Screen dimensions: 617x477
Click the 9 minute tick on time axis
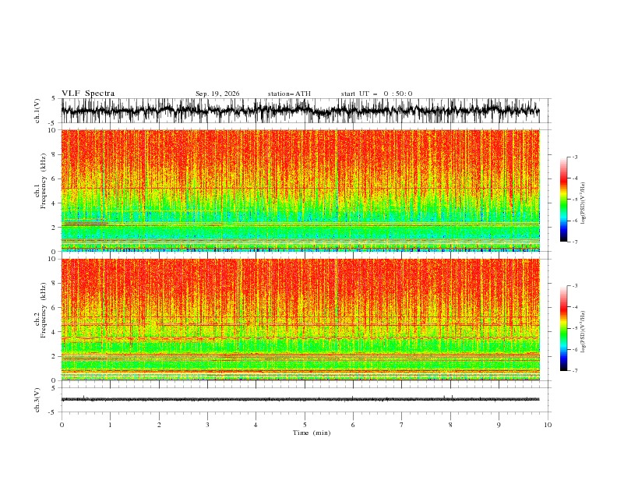coord(499,425)
